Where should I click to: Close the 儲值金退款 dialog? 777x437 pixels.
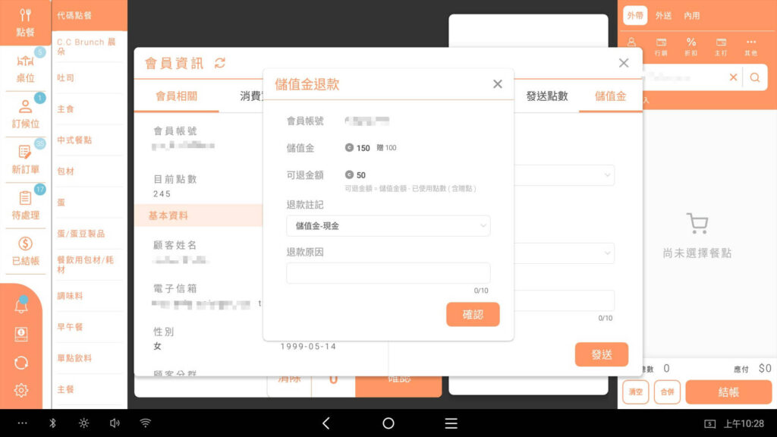(x=498, y=84)
